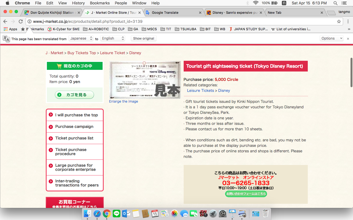Open Ticket purchase procedure link
This screenshot has width=353, height=220.
[x=74, y=152]
